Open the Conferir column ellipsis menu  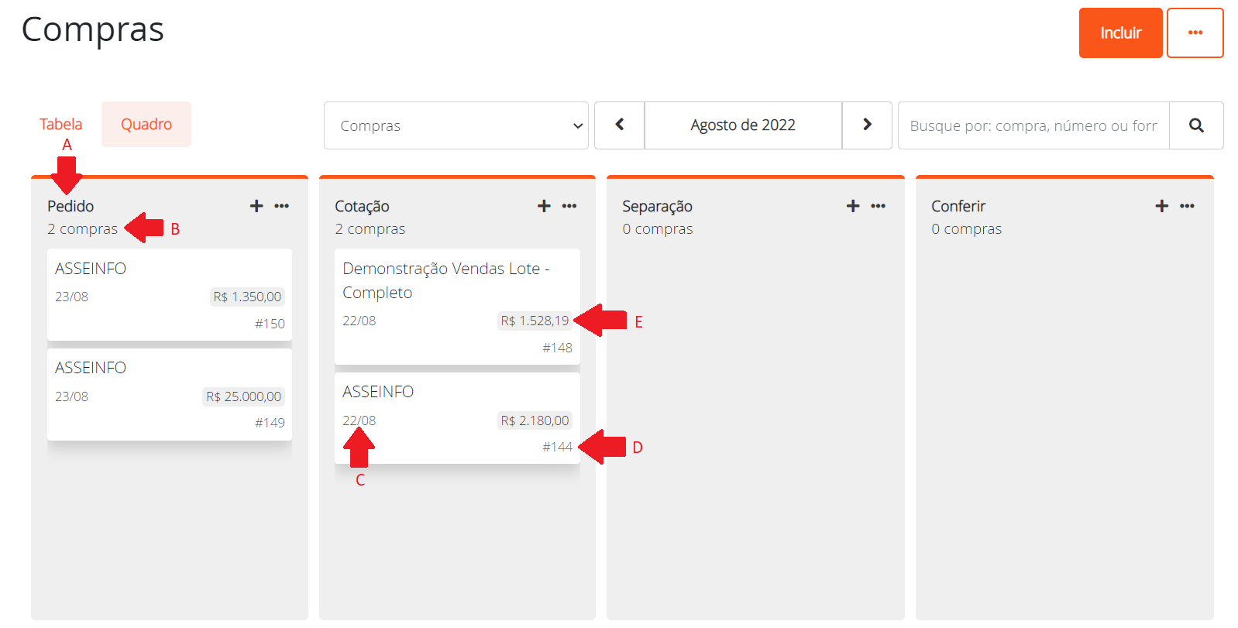coord(1187,206)
